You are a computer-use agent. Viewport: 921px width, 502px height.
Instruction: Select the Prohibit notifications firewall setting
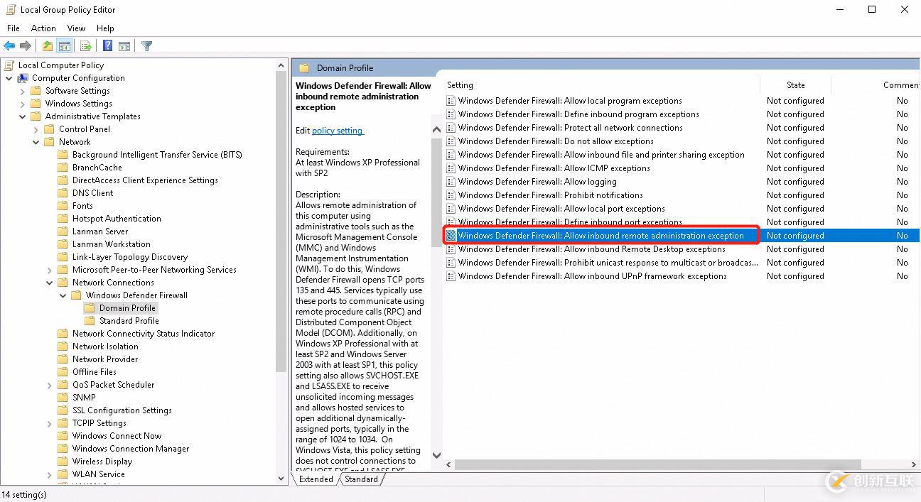tap(545, 195)
